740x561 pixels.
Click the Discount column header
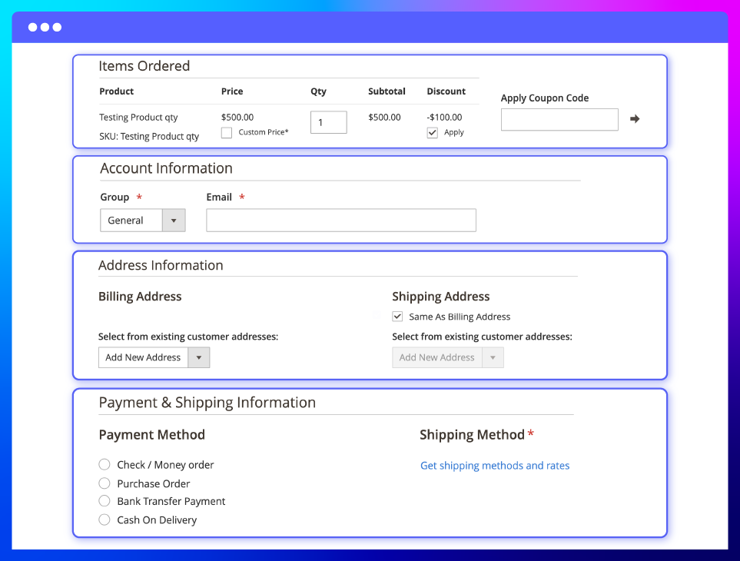coord(446,91)
